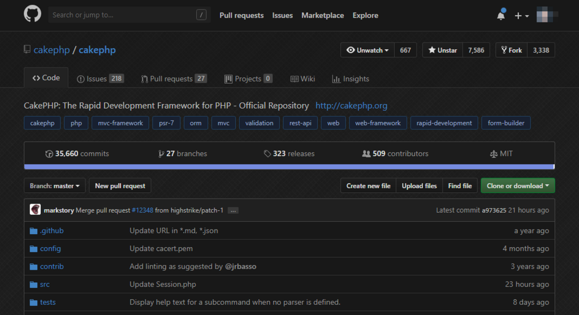Select the web topic tag
The height and width of the screenshot is (315, 579).
(x=333, y=123)
